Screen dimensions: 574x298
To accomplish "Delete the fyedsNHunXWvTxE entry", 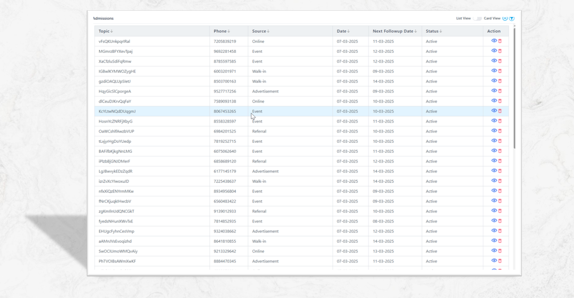I will point(500,221).
